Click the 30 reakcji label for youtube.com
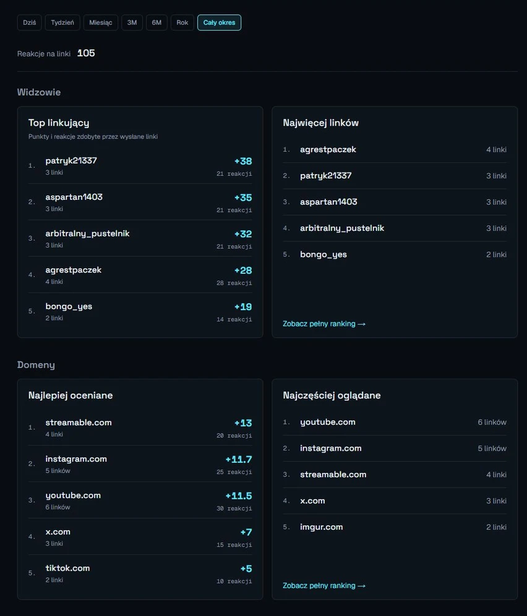The image size is (527, 616). [234, 508]
